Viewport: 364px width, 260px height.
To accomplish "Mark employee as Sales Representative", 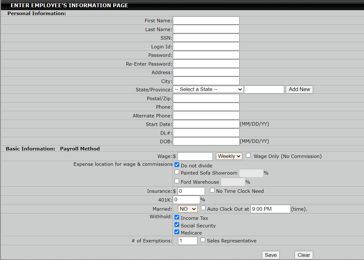I will click(x=203, y=240).
